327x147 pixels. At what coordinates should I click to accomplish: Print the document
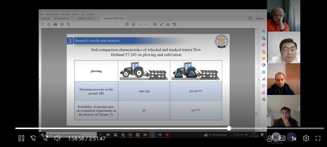[x=55, y=24]
